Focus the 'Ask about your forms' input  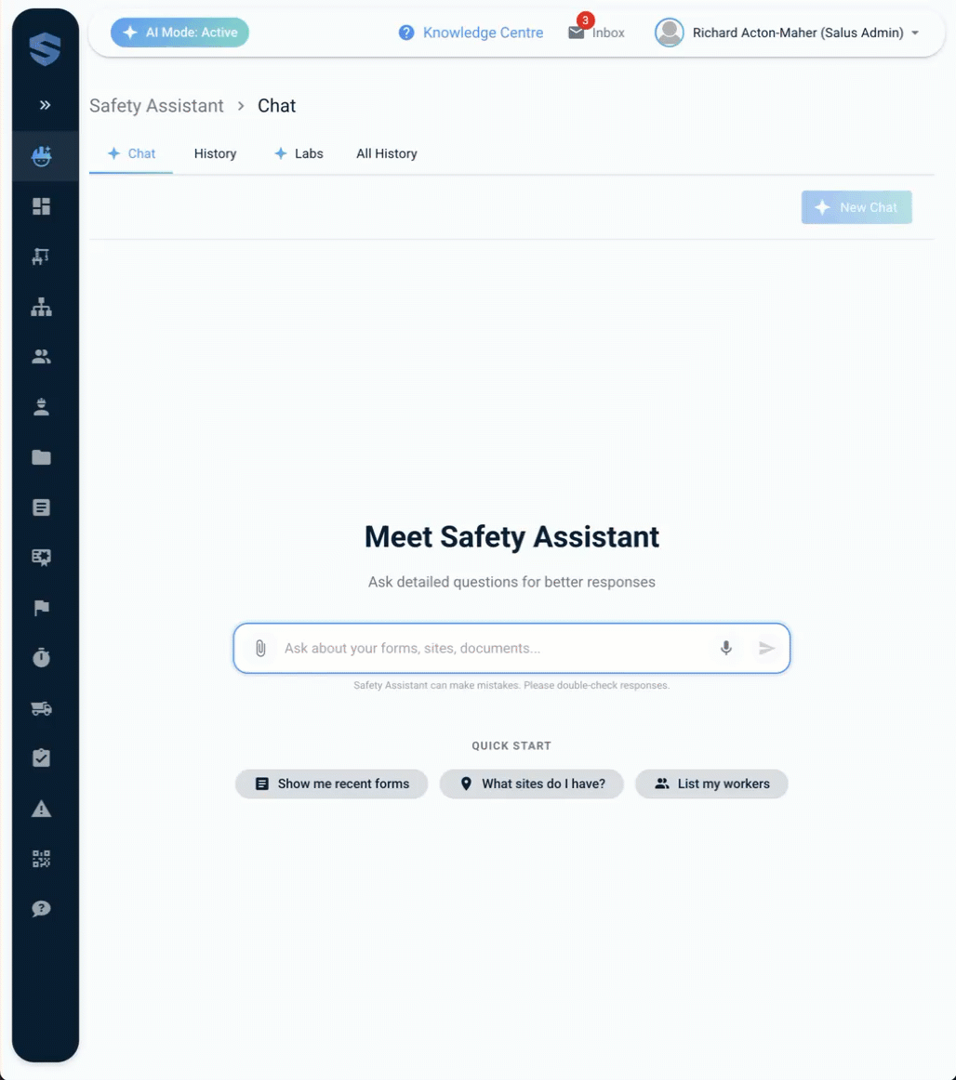pyautogui.click(x=493, y=648)
